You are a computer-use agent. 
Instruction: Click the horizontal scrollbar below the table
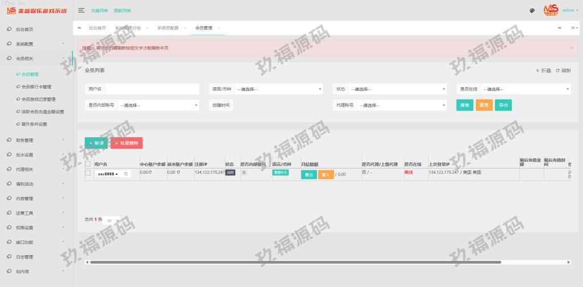(294, 262)
